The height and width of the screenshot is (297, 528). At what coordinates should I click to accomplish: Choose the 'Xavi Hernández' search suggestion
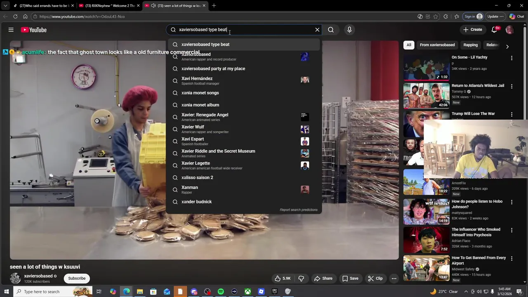244,81
